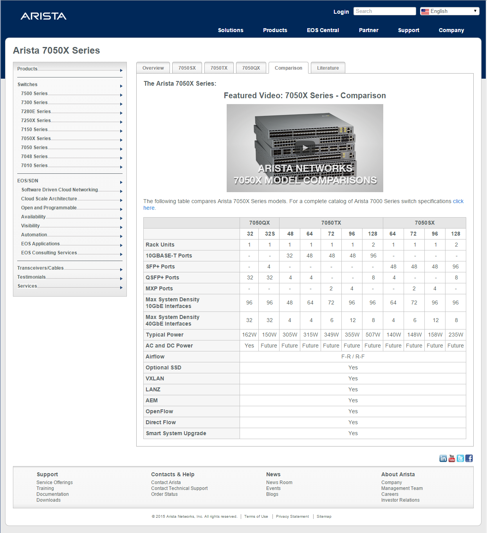Follow the 'click here' specifications link
Screen dimensions: 487x533
(458, 201)
